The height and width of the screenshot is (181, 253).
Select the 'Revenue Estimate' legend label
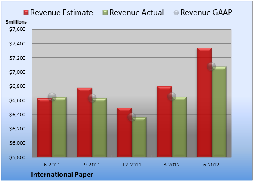point(62,12)
